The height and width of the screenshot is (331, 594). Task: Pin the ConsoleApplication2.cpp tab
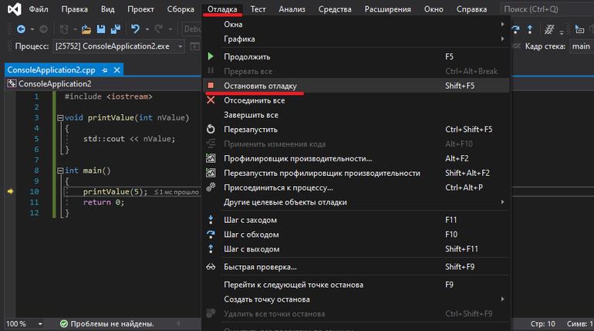coord(105,70)
